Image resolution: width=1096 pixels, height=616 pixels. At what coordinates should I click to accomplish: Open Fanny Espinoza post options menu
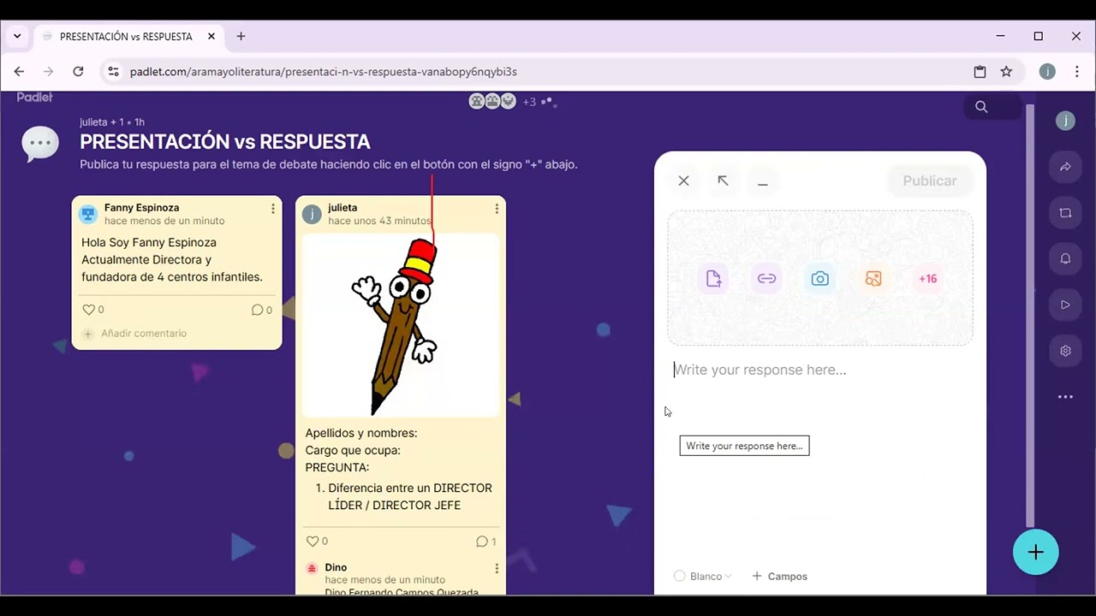(x=273, y=209)
